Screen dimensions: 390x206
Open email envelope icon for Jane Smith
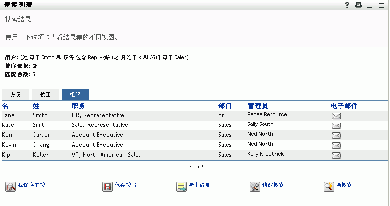click(336, 116)
